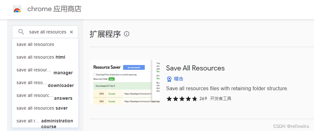314x131 pixels.
Task: Click the 'chrome 应用商店' header title
Action: 54,9
